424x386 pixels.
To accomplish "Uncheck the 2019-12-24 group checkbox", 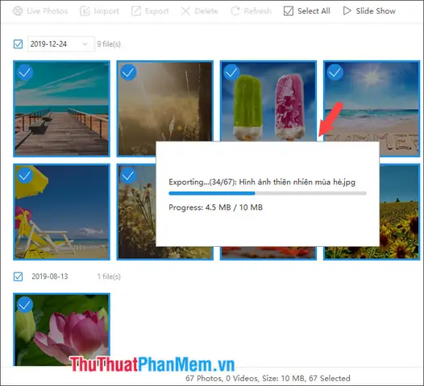I will coord(18,44).
